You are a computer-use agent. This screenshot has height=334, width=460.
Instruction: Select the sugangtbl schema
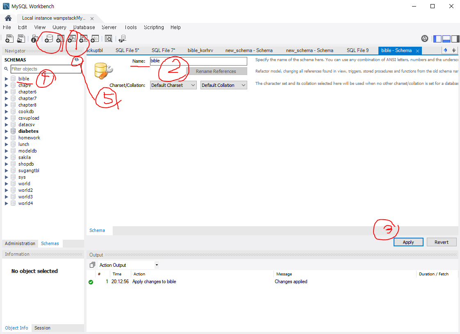(x=29, y=170)
